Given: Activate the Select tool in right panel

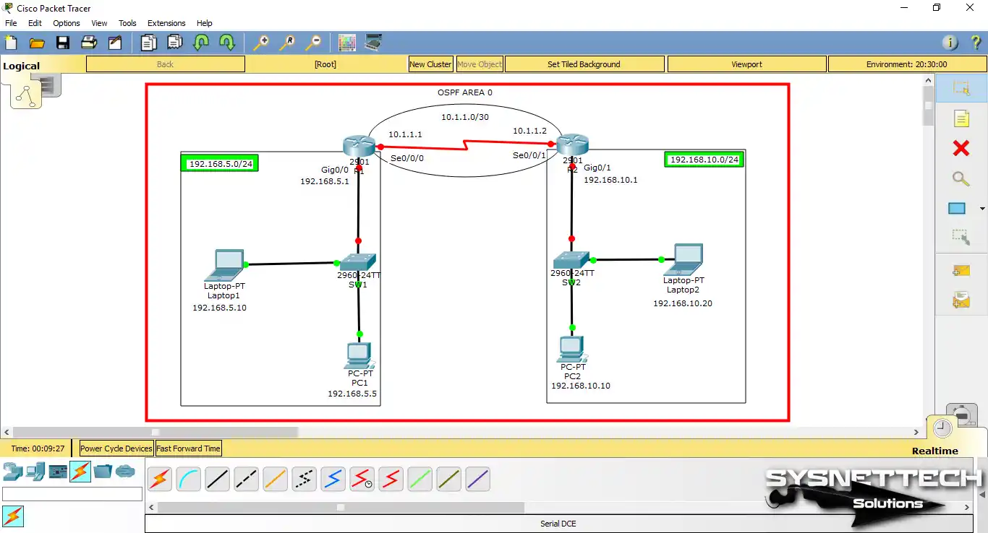Looking at the screenshot, I should tap(961, 88).
